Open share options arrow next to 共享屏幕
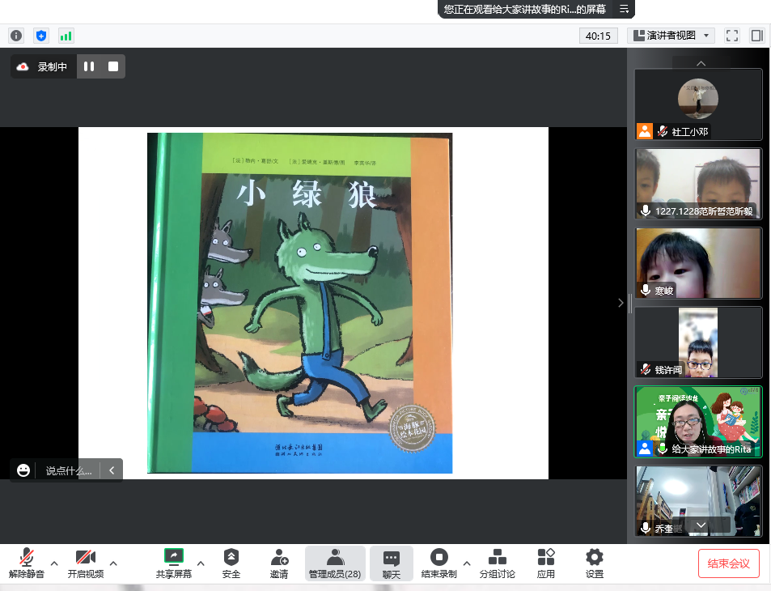This screenshot has height=591, width=771. coord(201,563)
